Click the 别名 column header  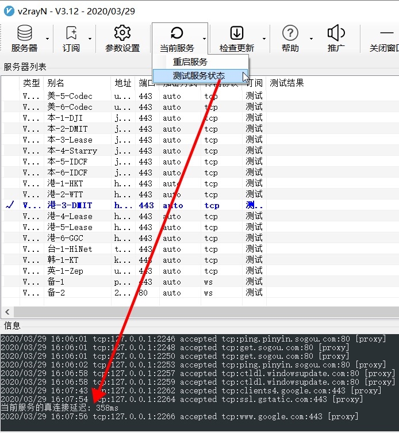[56, 83]
